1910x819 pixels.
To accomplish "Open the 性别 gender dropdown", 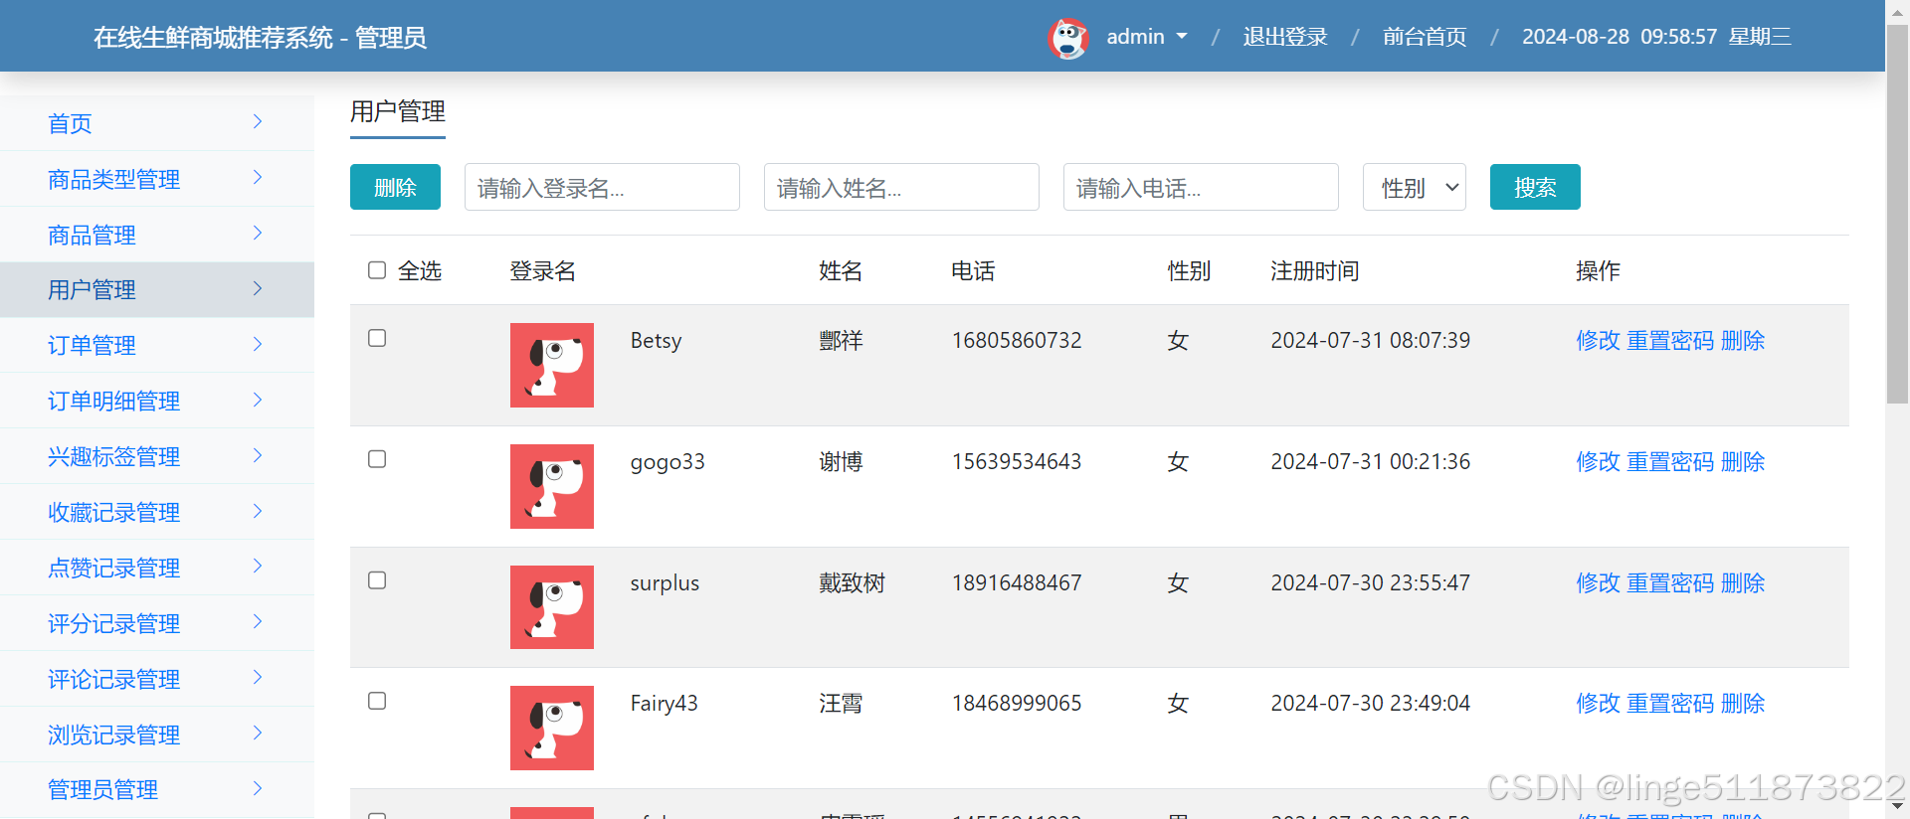I will click(x=1415, y=187).
